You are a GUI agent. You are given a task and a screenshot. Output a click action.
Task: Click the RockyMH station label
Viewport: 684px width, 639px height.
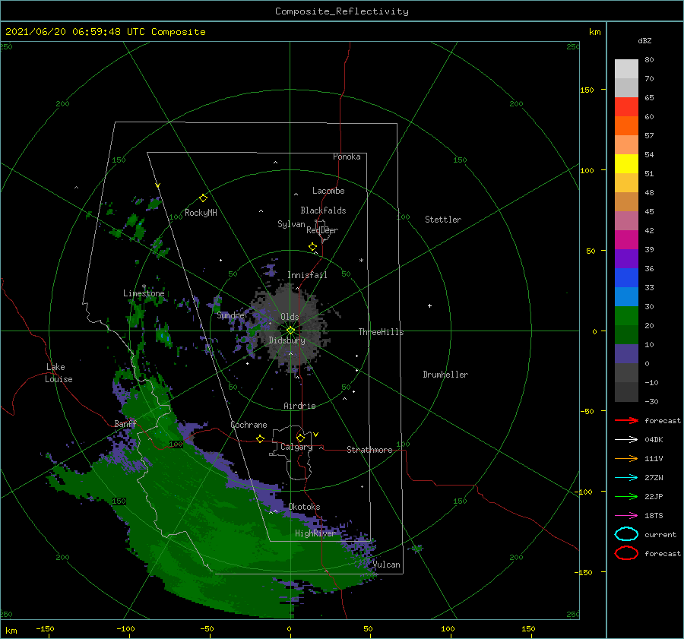(201, 213)
